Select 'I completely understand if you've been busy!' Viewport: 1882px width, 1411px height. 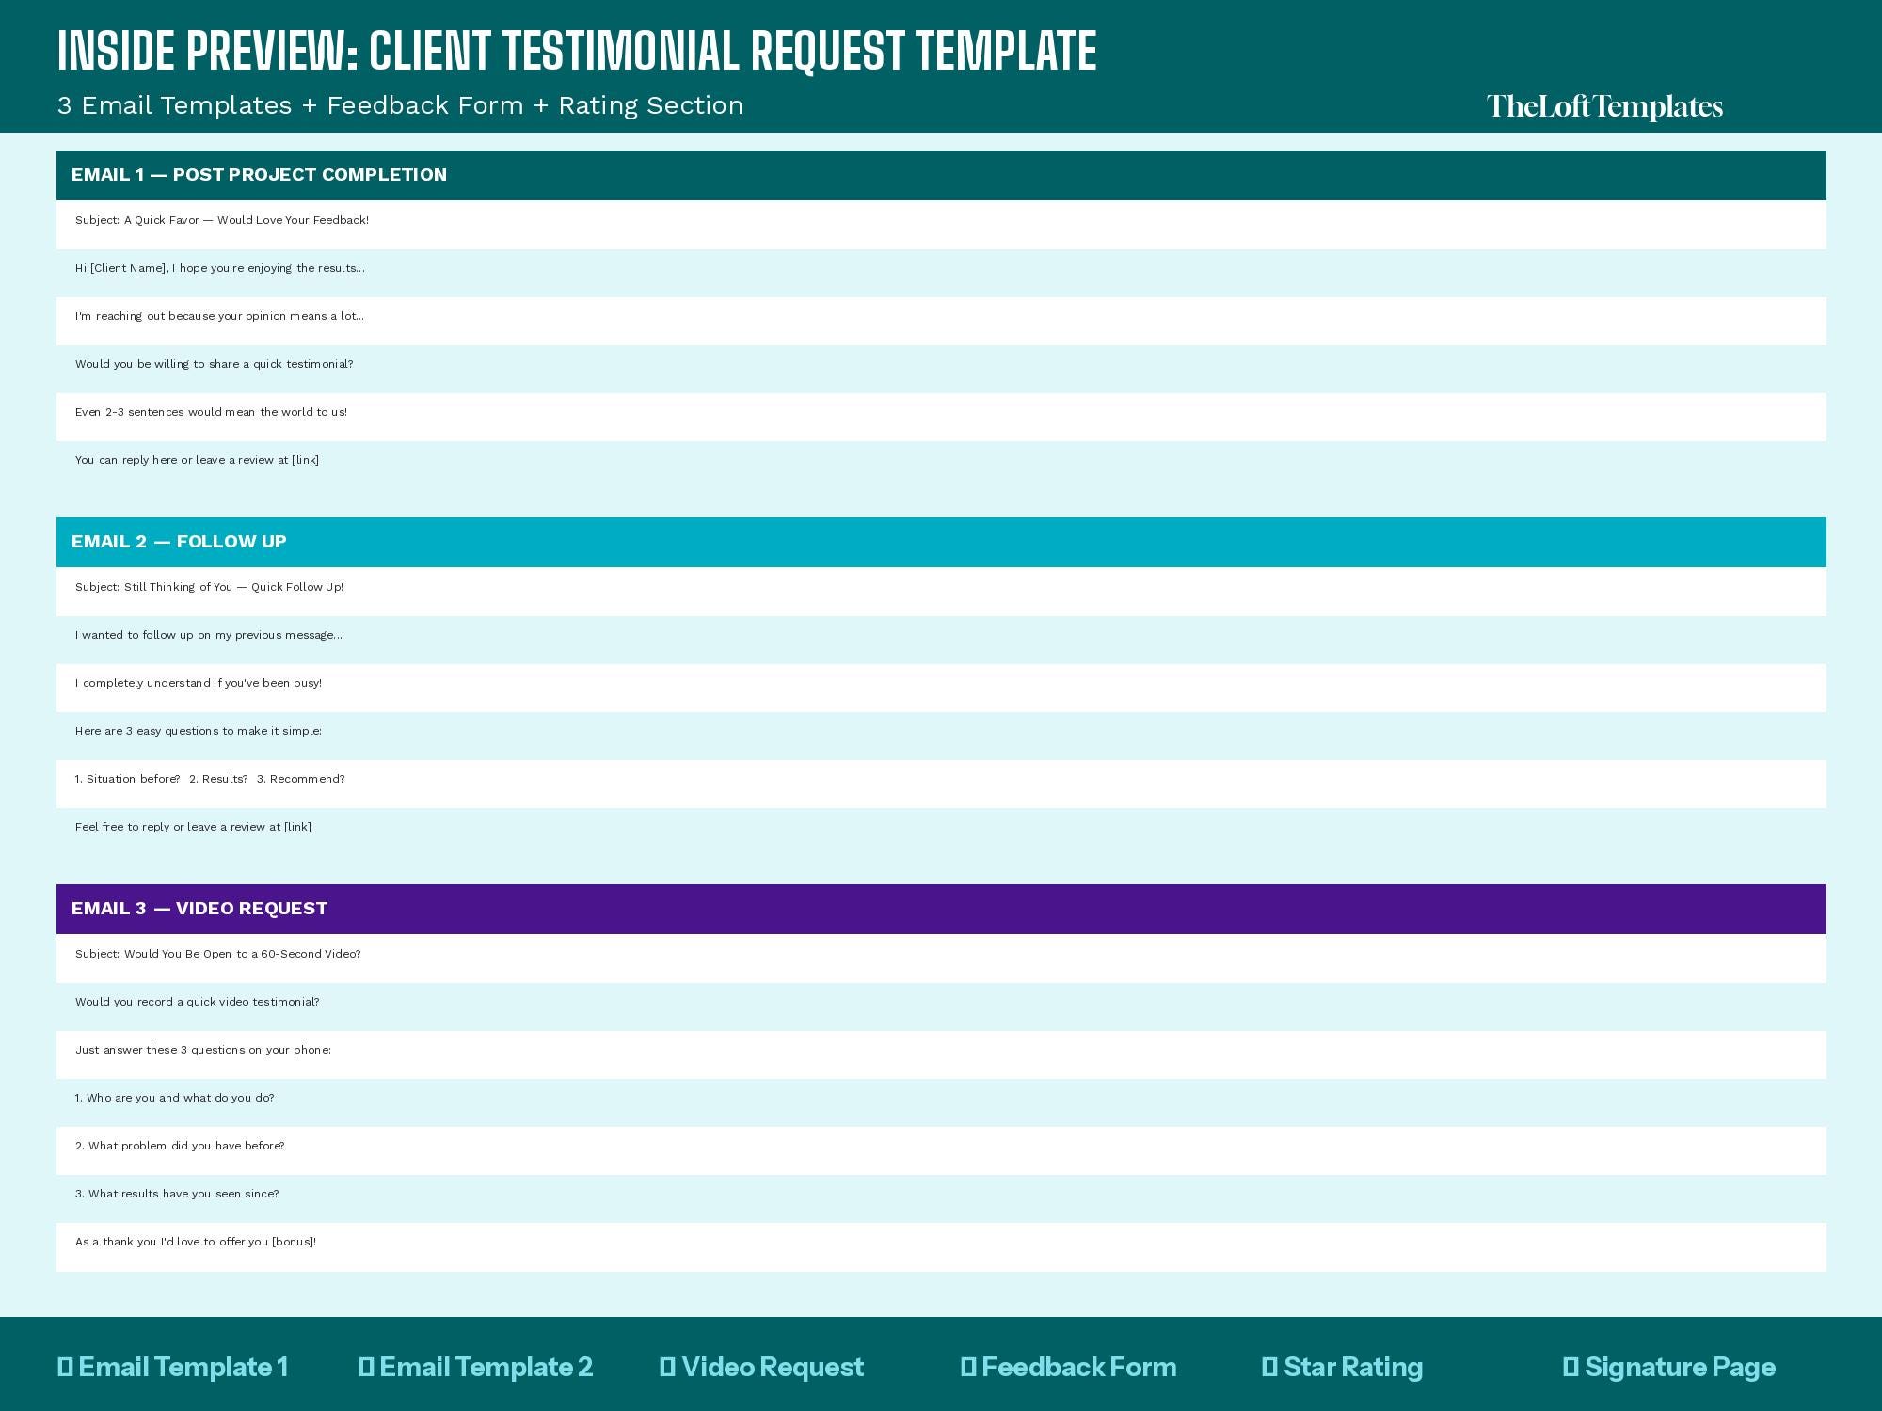point(199,683)
